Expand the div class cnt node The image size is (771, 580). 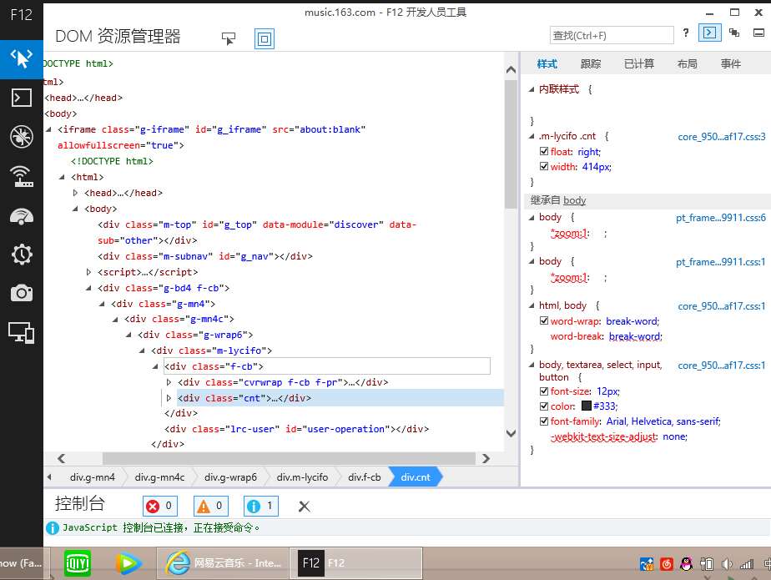169,397
